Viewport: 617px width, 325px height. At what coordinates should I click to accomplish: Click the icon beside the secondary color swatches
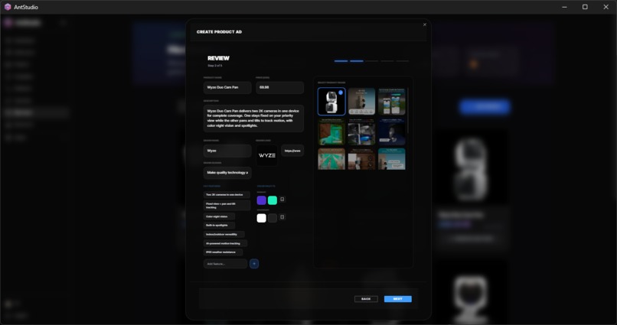click(x=282, y=217)
